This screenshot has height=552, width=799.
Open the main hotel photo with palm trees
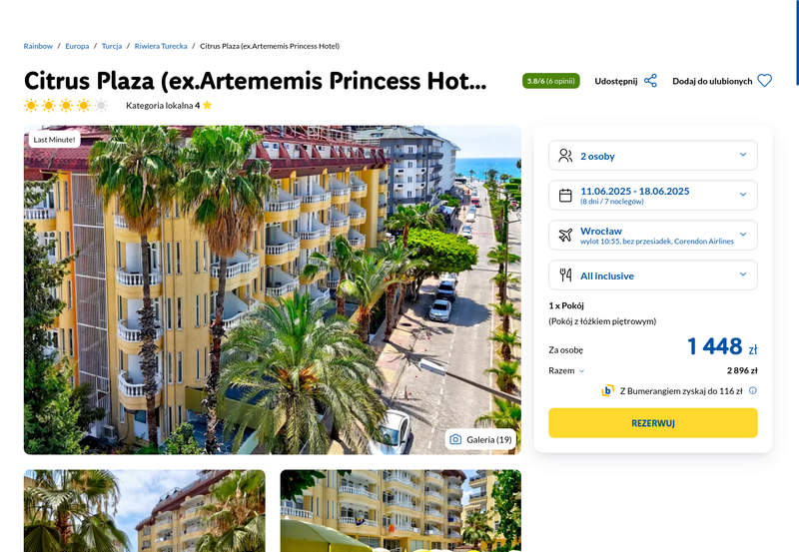272,289
